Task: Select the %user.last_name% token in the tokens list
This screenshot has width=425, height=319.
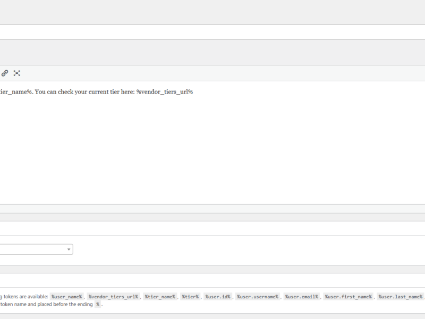Action: coord(401,297)
